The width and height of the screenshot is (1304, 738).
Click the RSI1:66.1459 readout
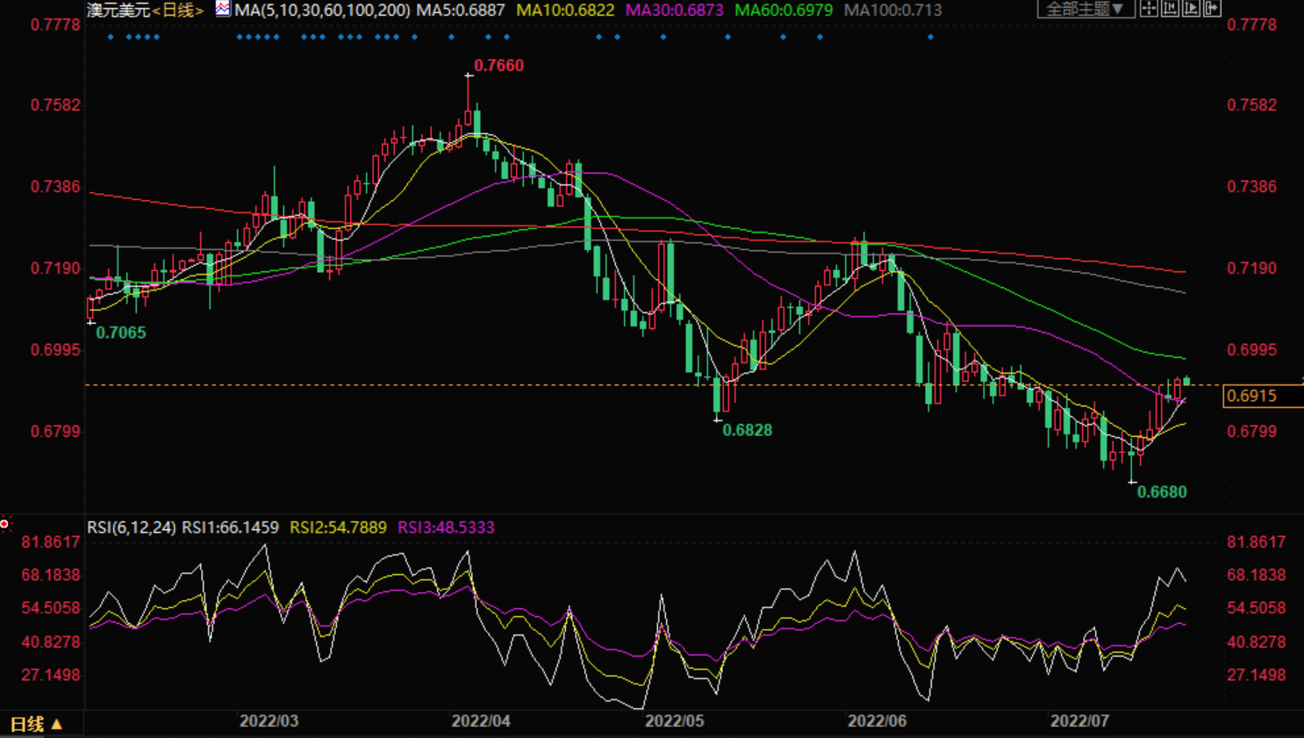230,527
